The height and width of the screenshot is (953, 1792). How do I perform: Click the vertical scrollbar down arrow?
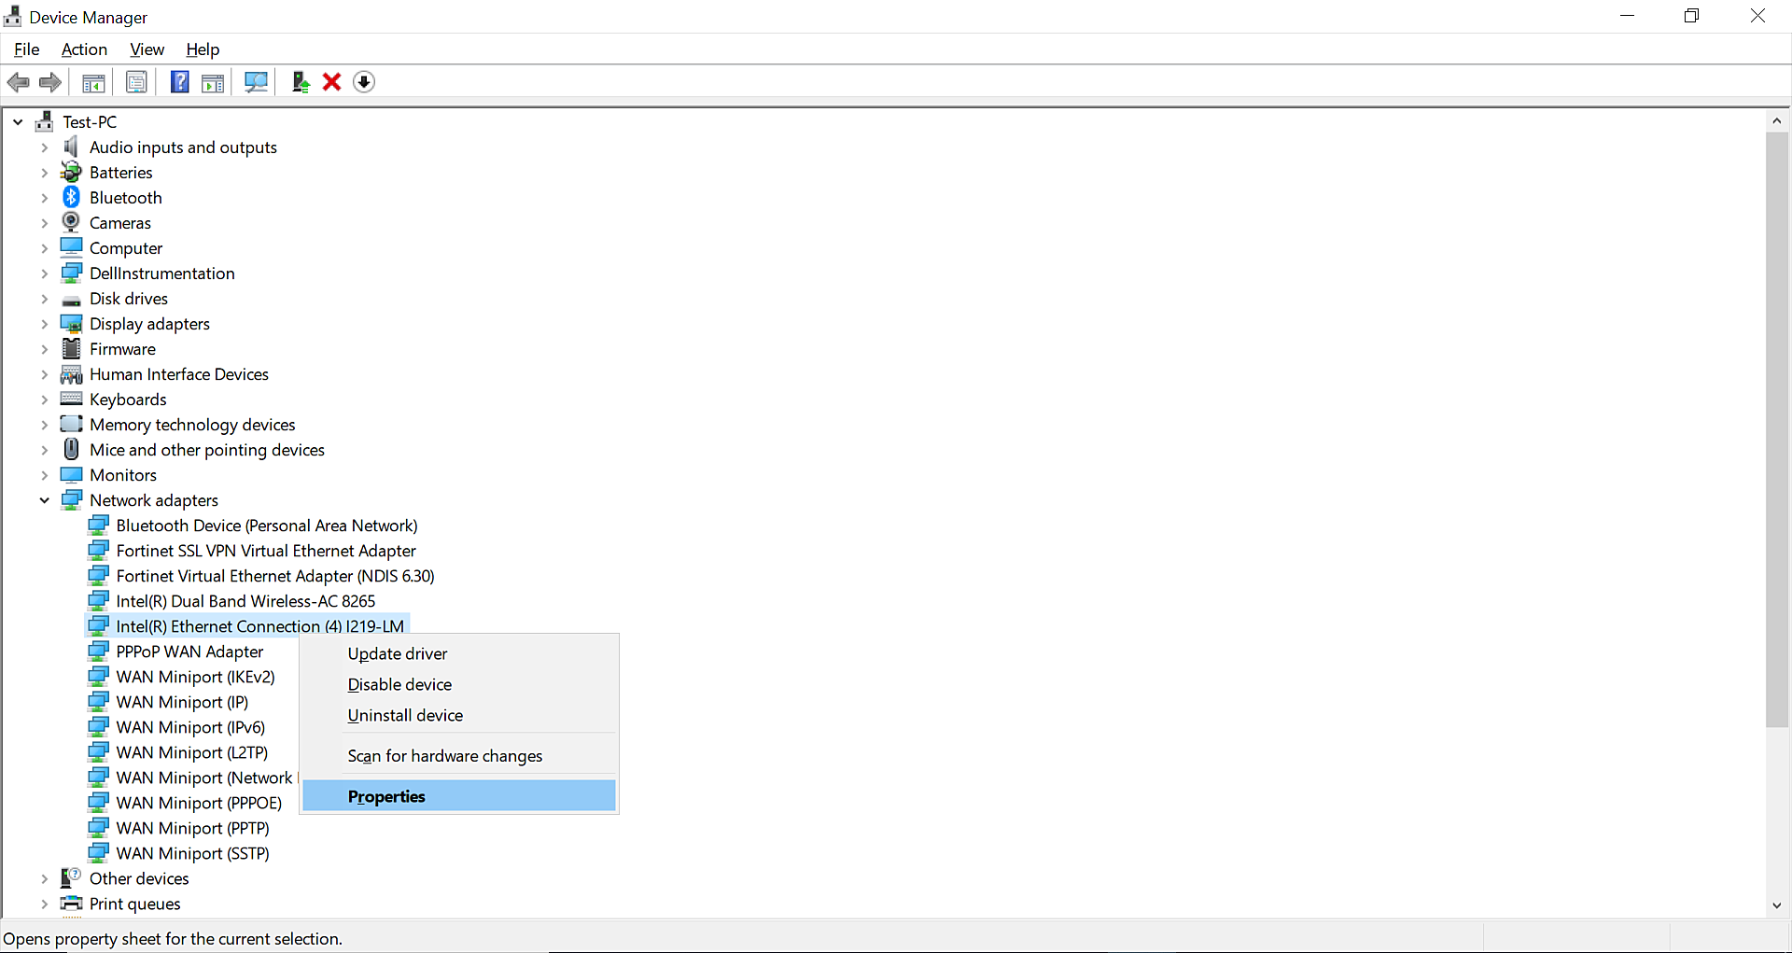1777,904
